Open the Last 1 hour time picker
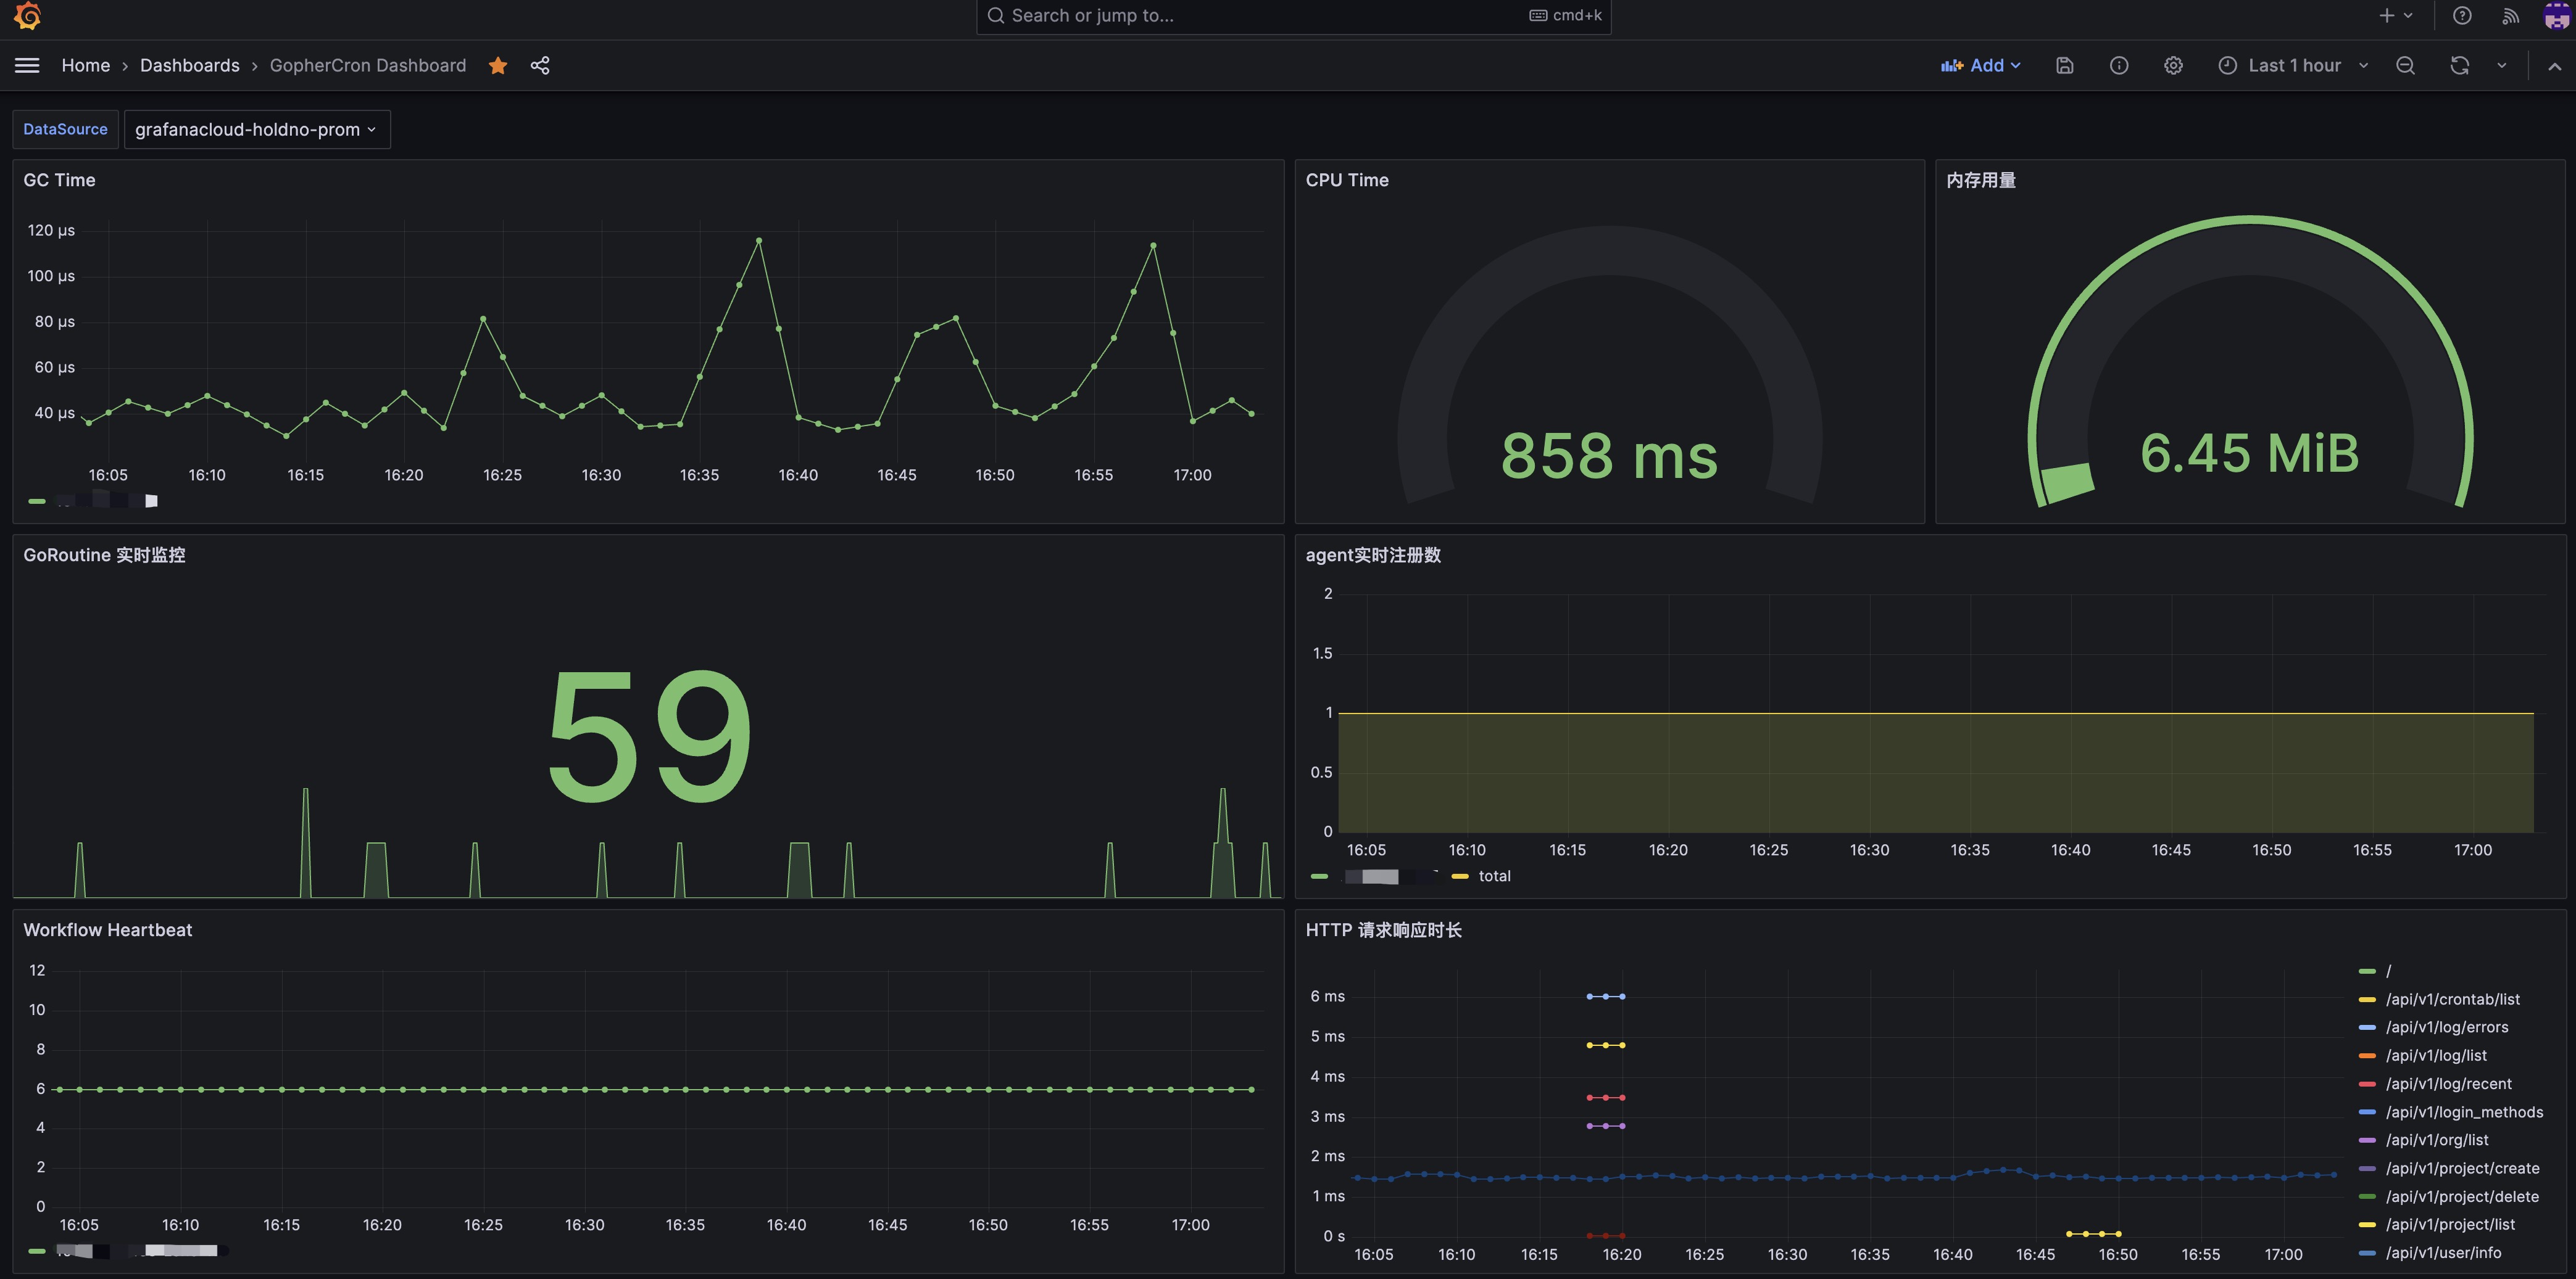Viewport: 2576px width, 1279px height. coord(2293,65)
